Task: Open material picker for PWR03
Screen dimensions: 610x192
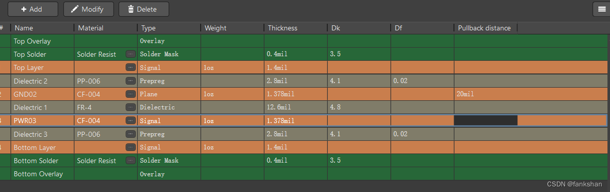Action: (x=131, y=121)
